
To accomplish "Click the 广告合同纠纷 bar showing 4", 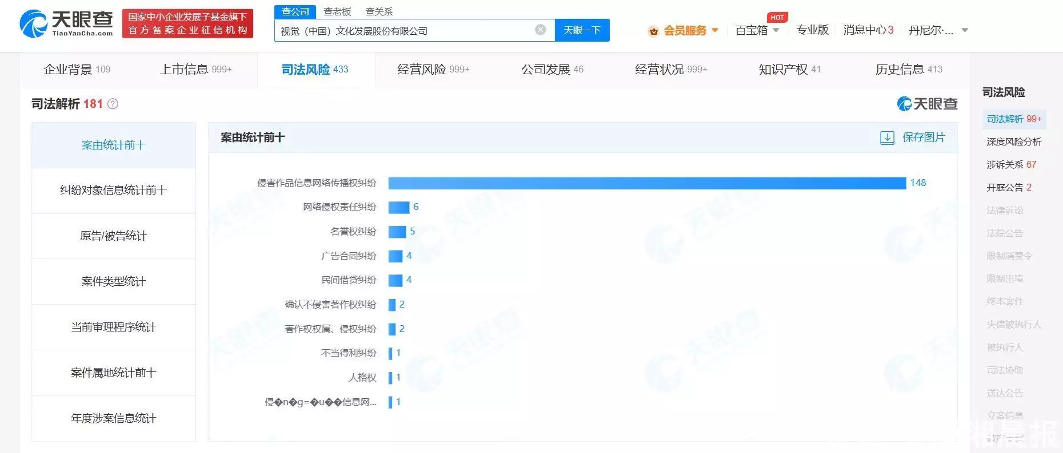I will (x=395, y=256).
